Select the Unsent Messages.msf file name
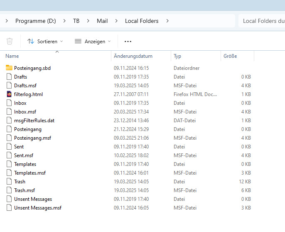The height and width of the screenshot is (232, 285). pos(38,208)
